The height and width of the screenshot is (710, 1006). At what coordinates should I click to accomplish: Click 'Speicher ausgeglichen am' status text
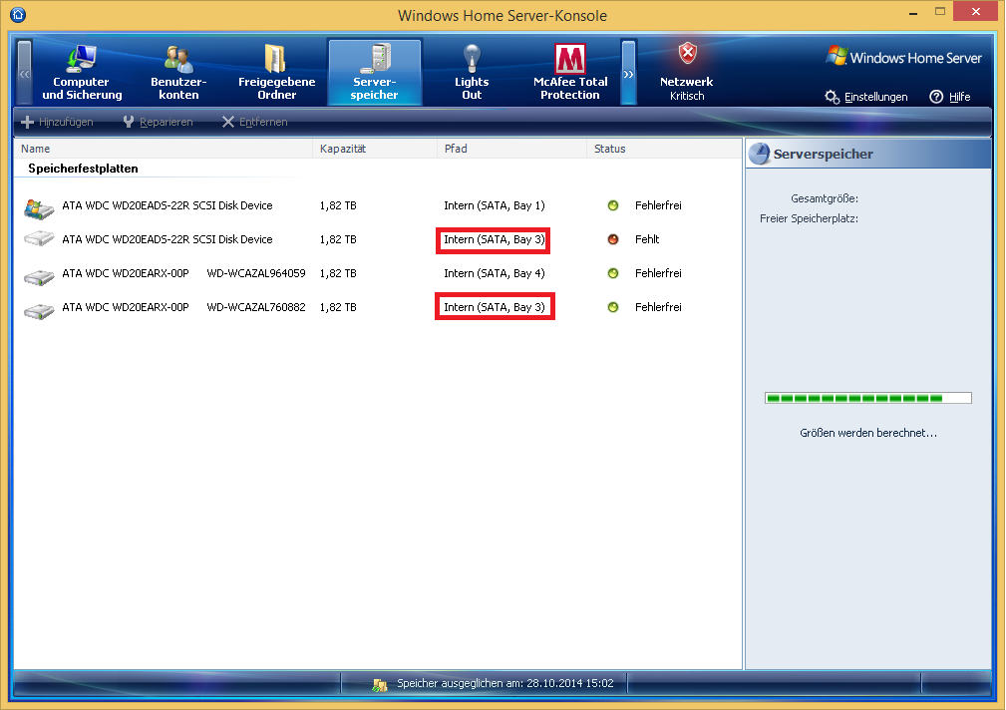pos(504,684)
